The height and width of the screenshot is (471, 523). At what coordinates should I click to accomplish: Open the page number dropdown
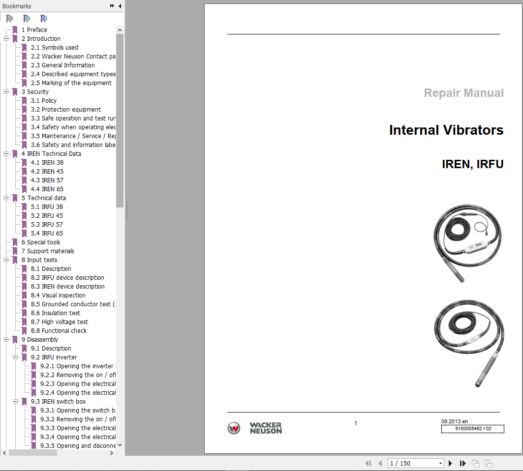pos(441,463)
